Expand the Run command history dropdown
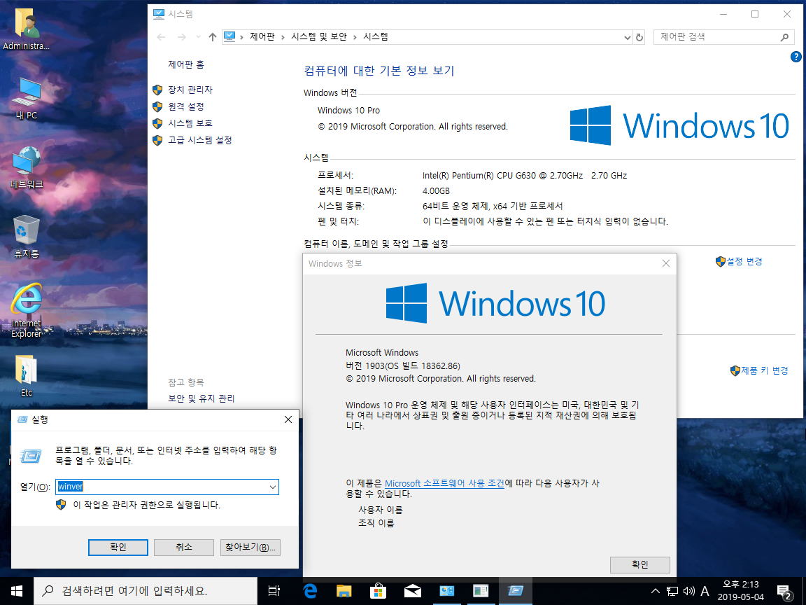 (272, 487)
